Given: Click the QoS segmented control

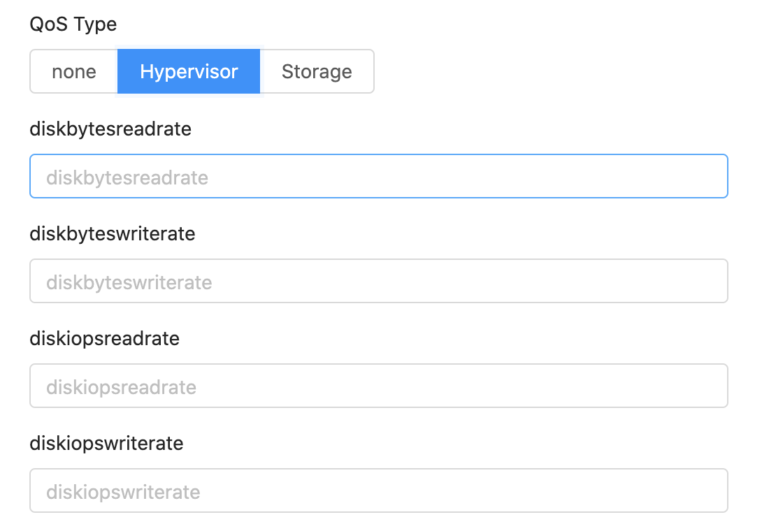Looking at the screenshot, I should 201,71.
